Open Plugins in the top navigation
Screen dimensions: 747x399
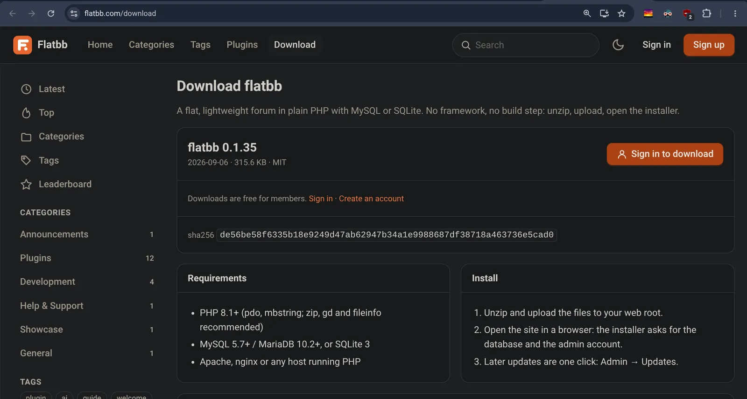[x=242, y=45]
